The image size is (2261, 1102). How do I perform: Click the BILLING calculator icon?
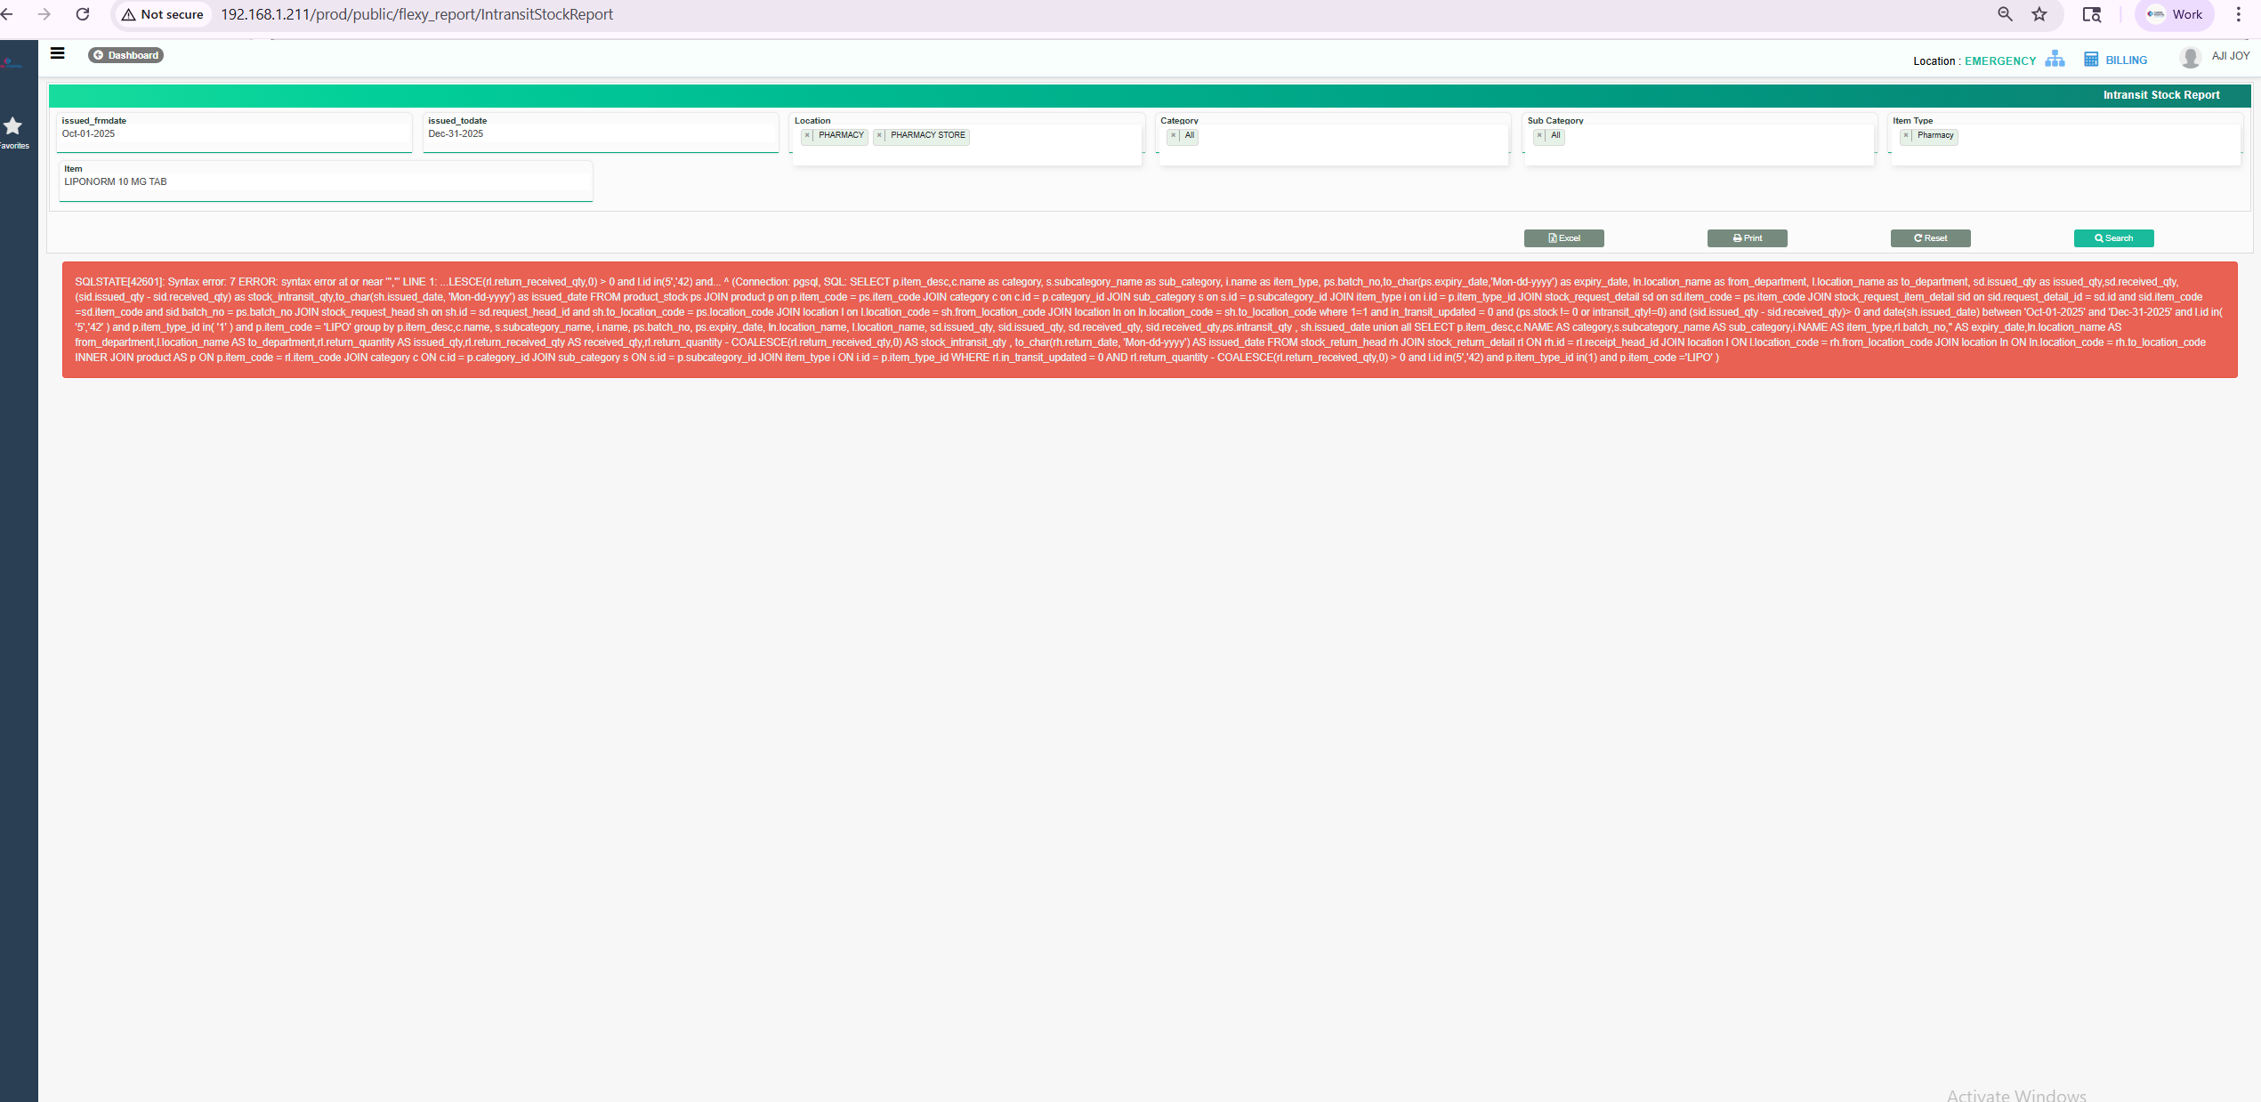pyautogui.click(x=2091, y=60)
